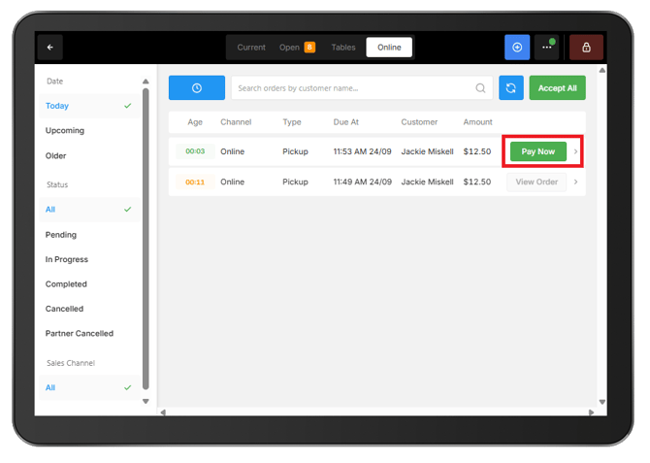Click the sidebar scrollbar thumb
The width and height of the screenshot is (650, 463).
click(146, 239)
